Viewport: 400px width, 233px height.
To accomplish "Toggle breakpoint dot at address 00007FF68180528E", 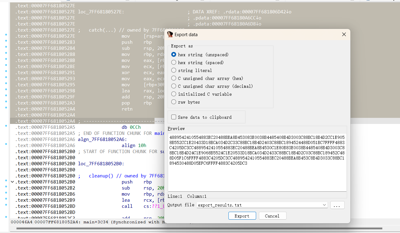I will pyautogui.click(x=6, y=65).
